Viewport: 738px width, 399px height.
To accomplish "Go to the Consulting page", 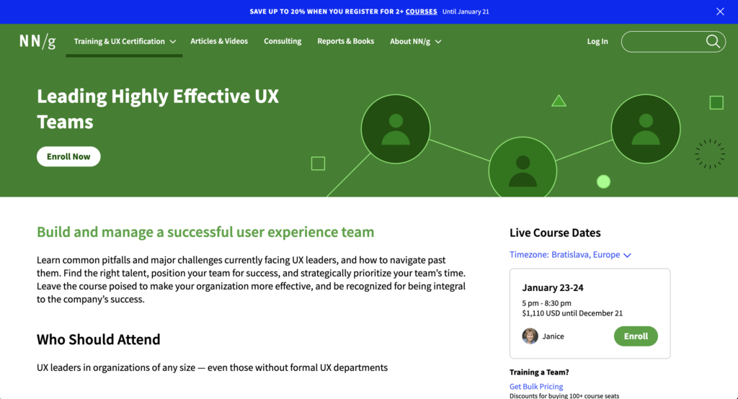I will tap(283, 42).
